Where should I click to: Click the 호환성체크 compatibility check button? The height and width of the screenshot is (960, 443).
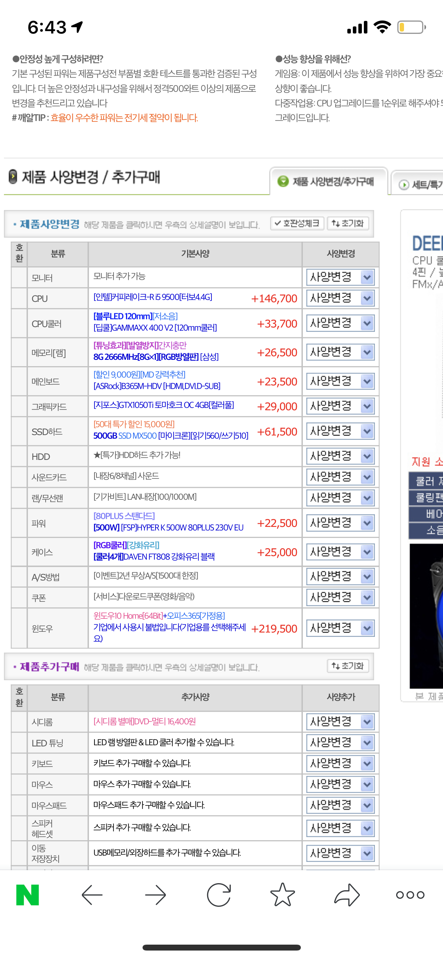297,223
